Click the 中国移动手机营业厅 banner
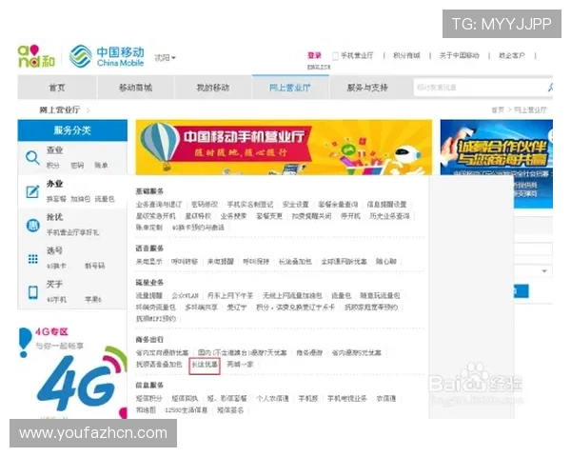Screen dimensions: 571x457 [284, 148]
